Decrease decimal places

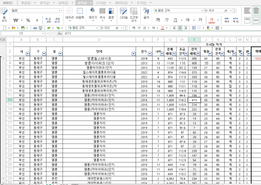(x=57, y=20)
